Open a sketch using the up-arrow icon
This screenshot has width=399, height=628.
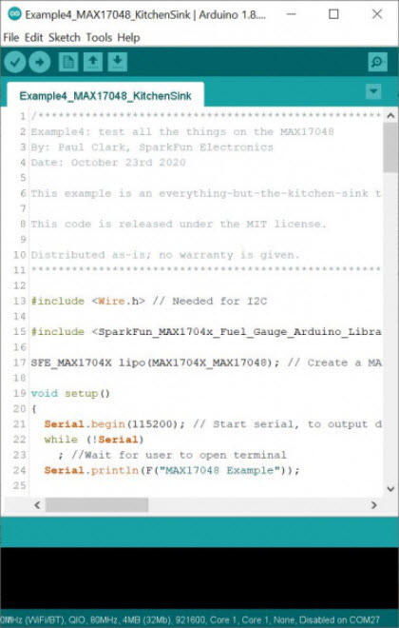point(93,62)
